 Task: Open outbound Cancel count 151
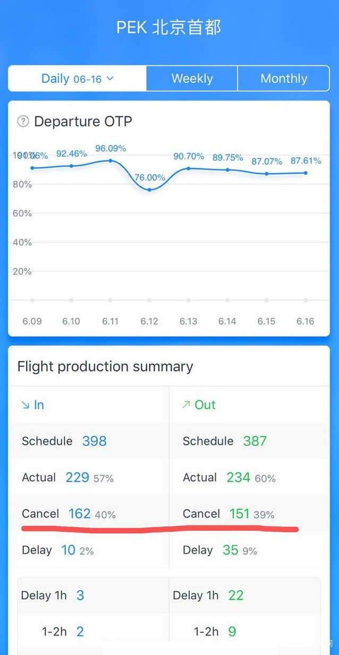click(x=239, y=514)
